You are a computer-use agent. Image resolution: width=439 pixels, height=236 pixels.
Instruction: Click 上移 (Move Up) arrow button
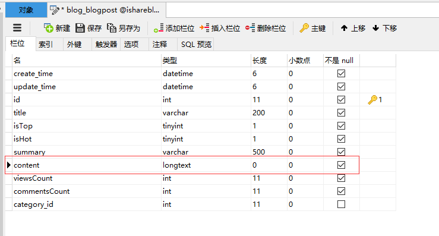click(x=353, y=28)
